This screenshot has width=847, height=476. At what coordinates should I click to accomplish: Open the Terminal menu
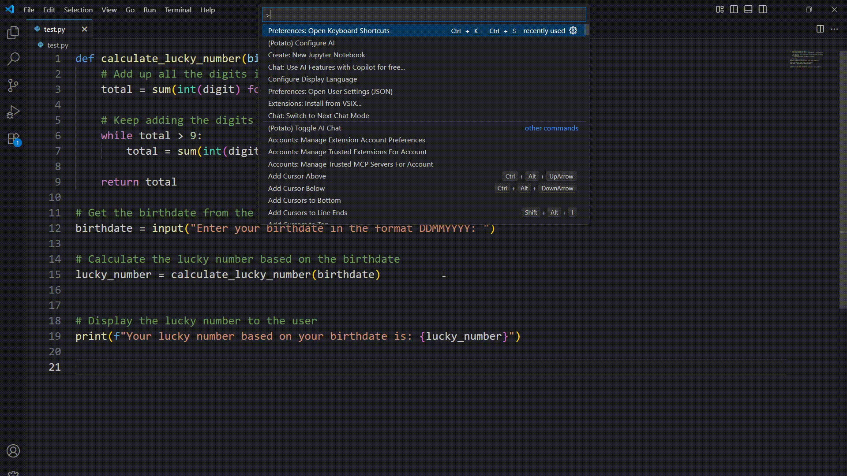tap(178, 10)
